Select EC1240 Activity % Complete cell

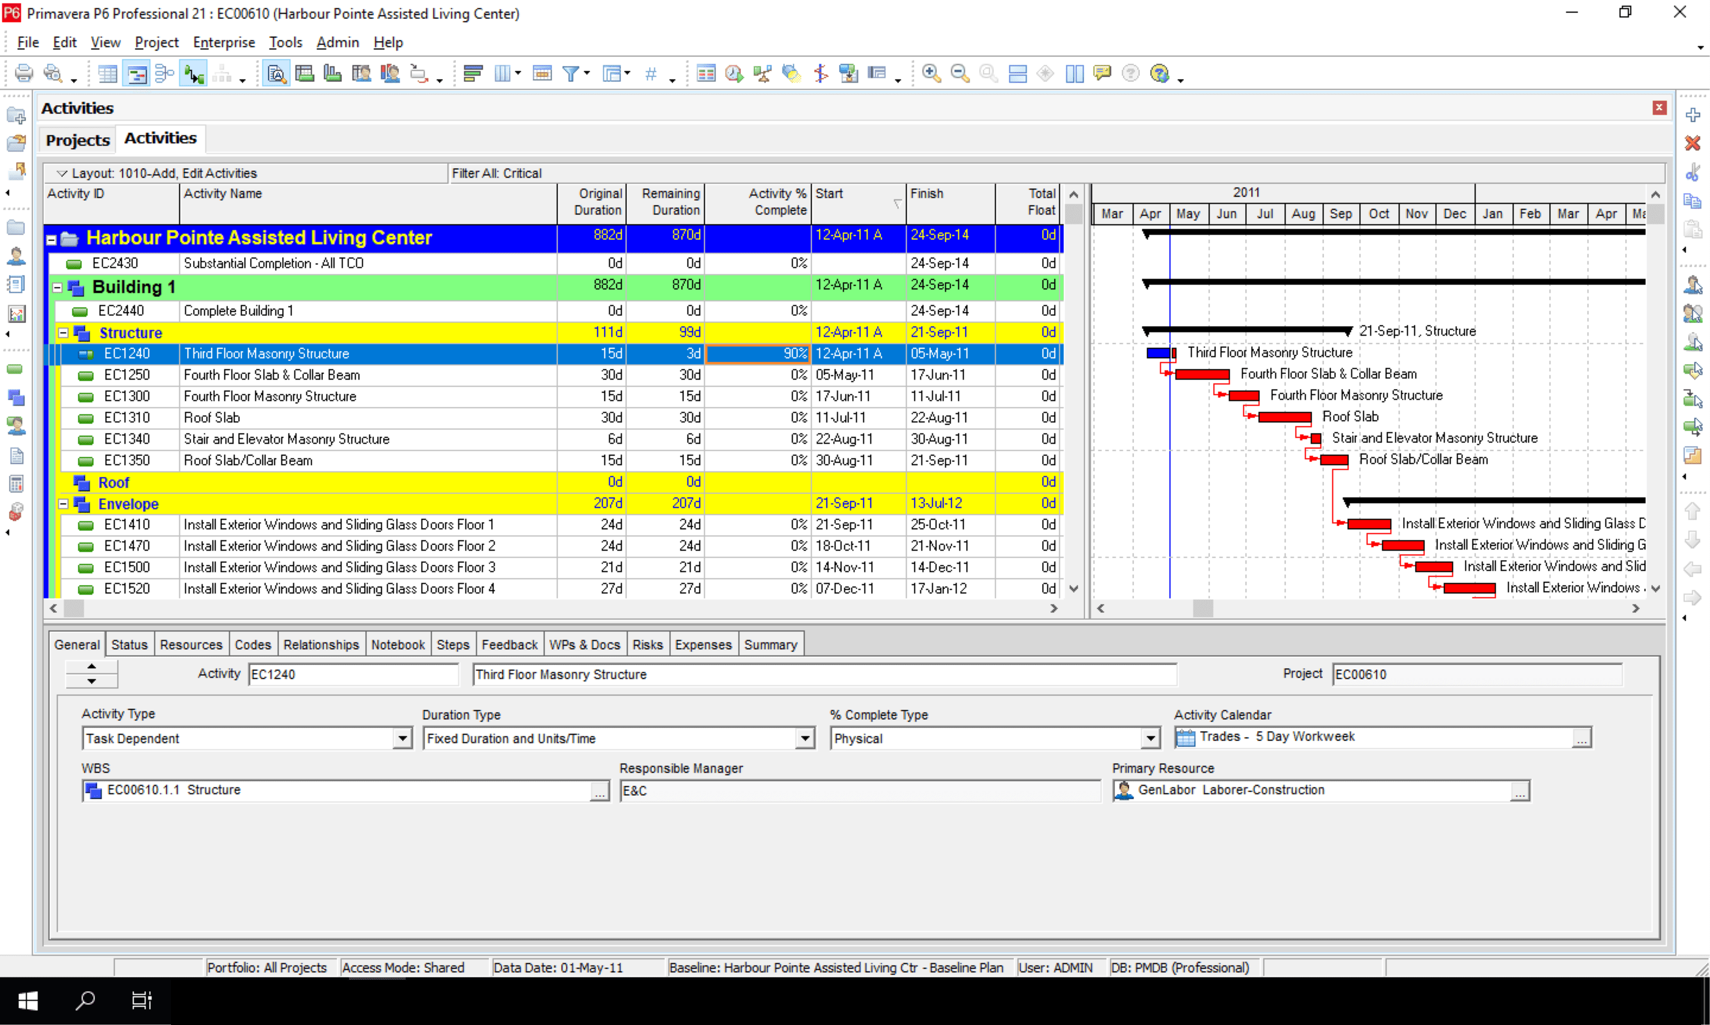point(757,353)
